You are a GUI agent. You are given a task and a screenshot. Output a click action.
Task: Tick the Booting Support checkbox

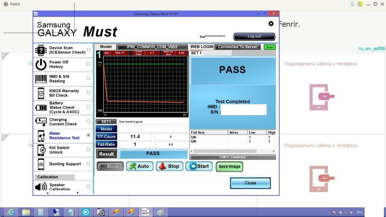[88, 164]
